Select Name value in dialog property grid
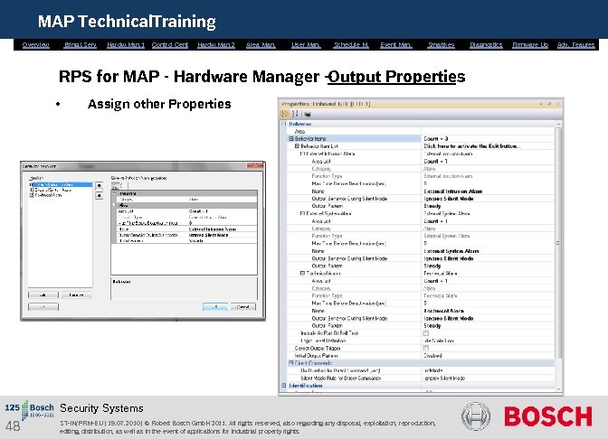This screenshot has width=608, height=439. click(x=222, y=229)
